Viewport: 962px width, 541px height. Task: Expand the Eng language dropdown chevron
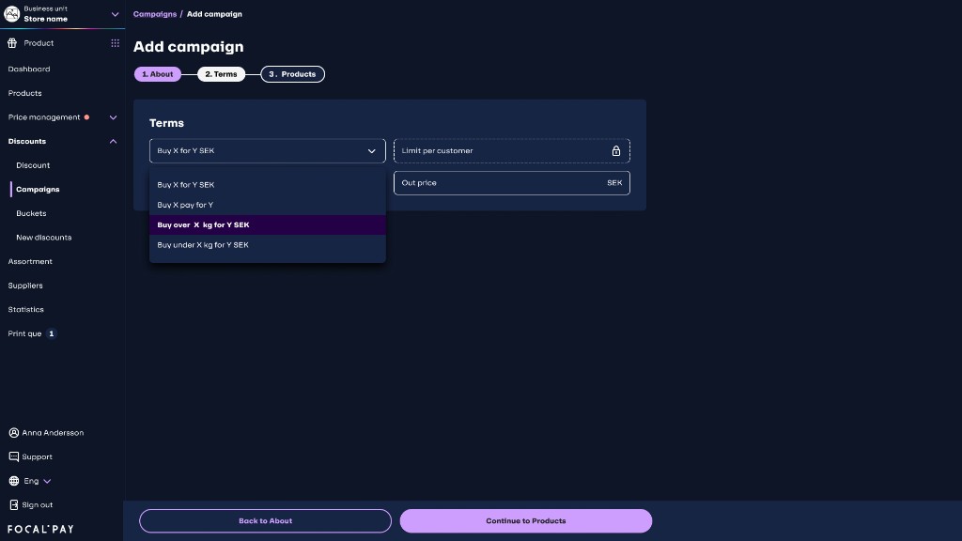(47, 482)
